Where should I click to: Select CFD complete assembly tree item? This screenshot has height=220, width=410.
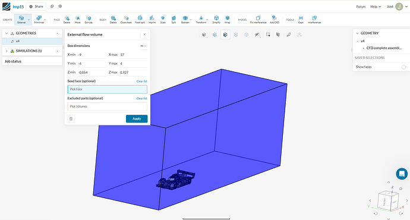[x=384, y=48]
